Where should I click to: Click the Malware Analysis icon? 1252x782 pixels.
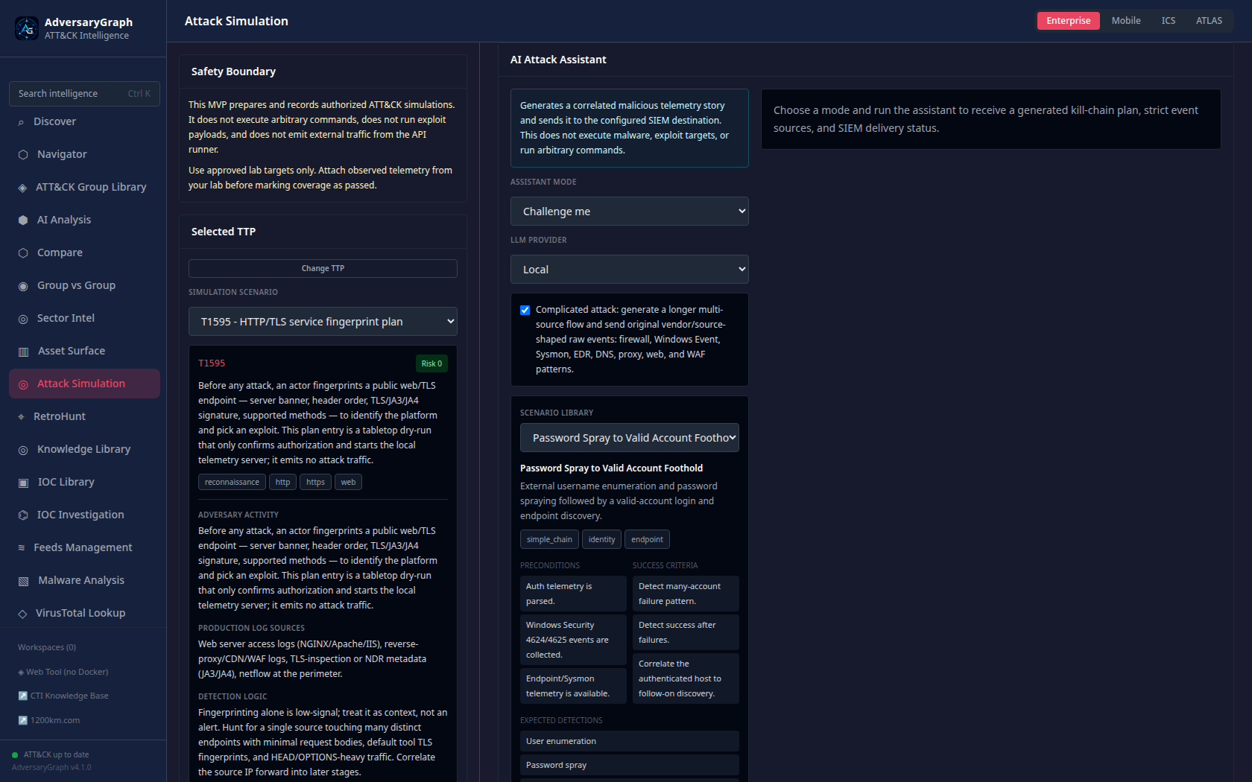(23, 581)
